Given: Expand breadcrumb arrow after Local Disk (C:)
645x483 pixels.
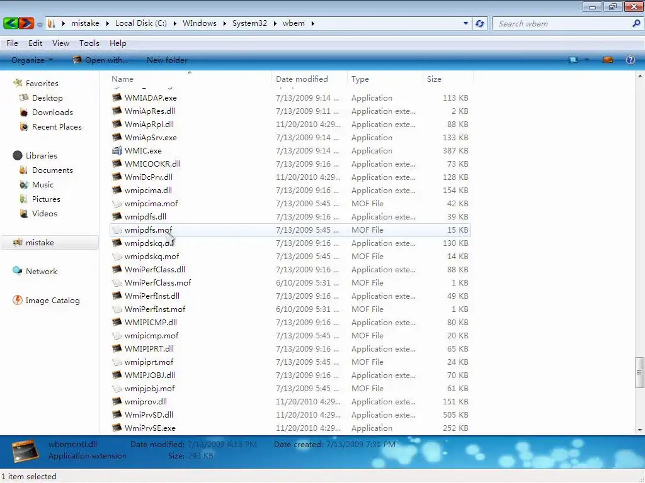Looking at the screenshot, I should pyautogui.click(x=175, y=23).
